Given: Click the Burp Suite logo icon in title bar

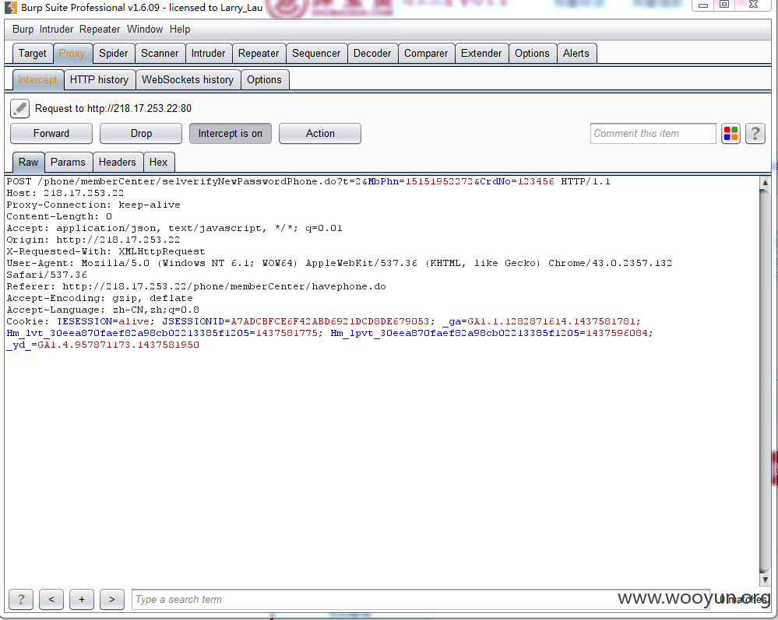Looking at the screenshot, I should click(11, 8).
